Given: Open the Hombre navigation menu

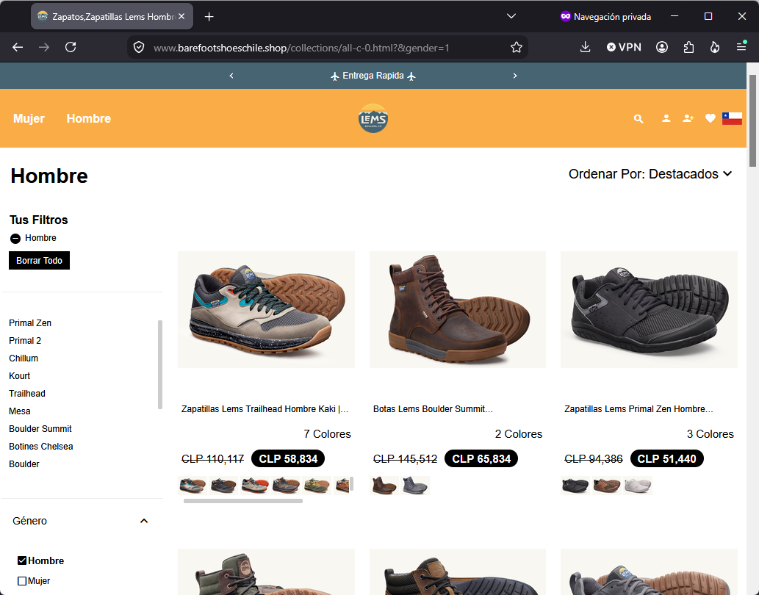Looking at the screenshot, I should 89,118.
